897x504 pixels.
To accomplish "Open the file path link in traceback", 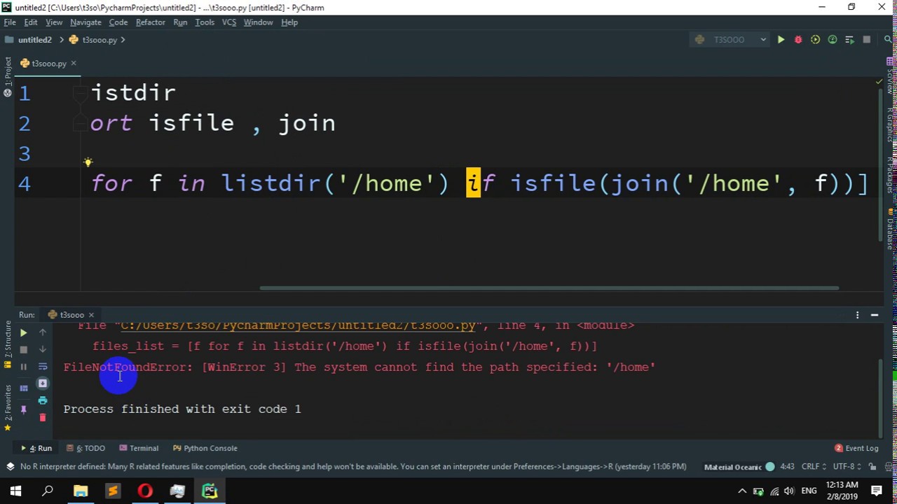I will tap(298, 325).
